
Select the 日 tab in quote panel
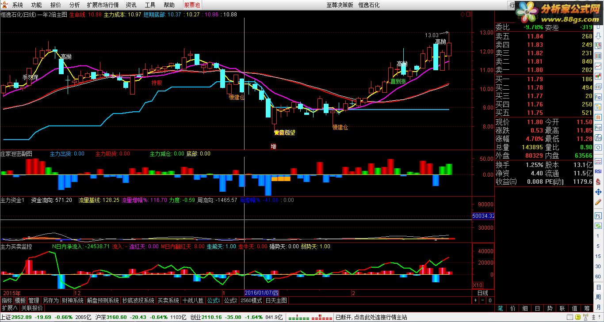537,308
